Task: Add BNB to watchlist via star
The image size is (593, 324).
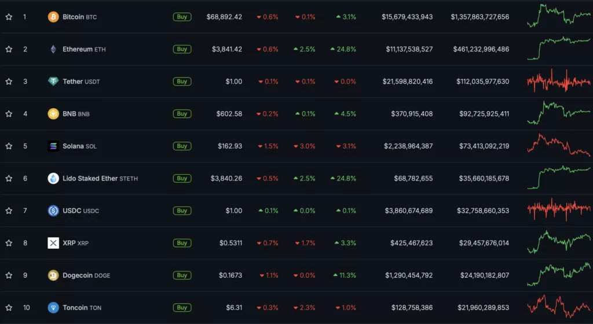Action: (9, 113)
